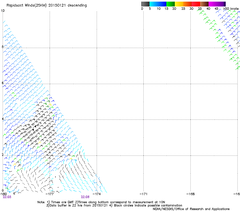The height and width of the screenshot is (211, 240).
Task: Click the '>50 knots' legend label
Action: (x=231, y=9)
